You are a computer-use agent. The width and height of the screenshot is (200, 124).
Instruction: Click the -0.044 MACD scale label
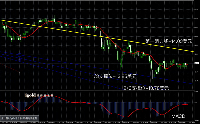pyautogui.click(x=196, y=120)
